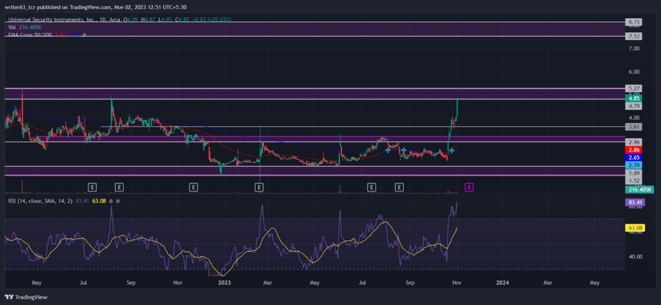Click the 2024 label on time axis
Screen dimensions: 661x305
tap(502, 282)
